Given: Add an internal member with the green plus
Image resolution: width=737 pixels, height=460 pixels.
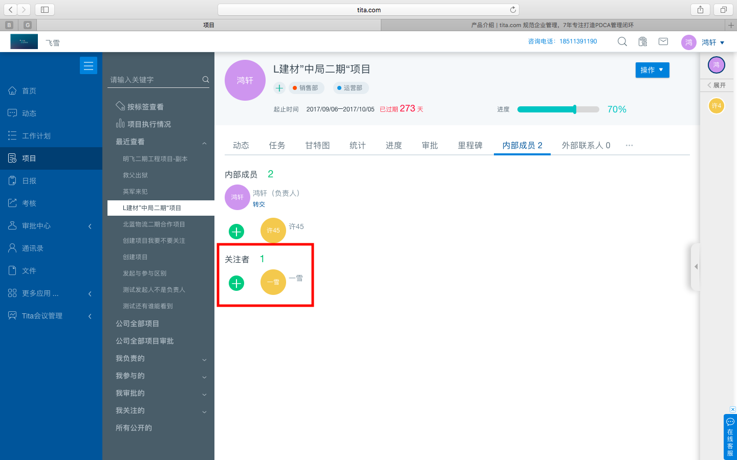Looking at the screenshot, I should click(x=236, y=232).
